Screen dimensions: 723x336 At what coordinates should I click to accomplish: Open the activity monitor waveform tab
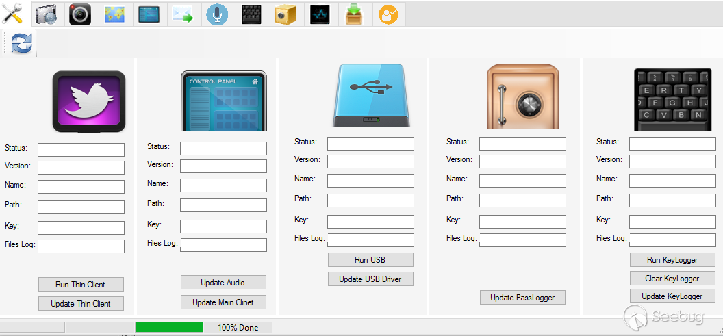point(319,14)
